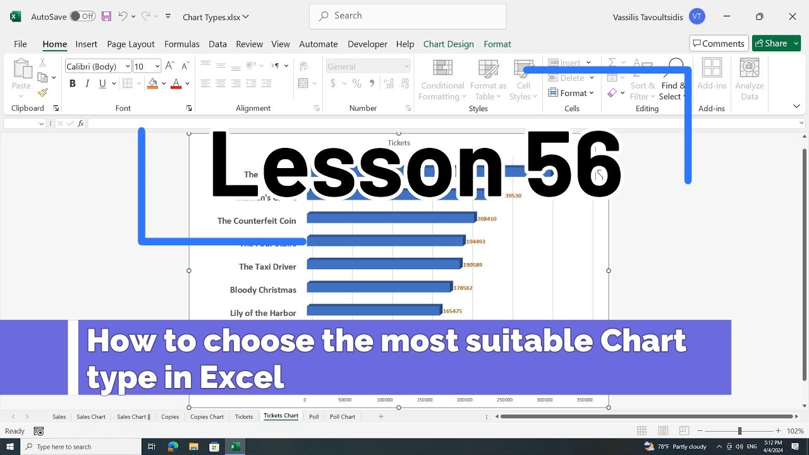Viewport: 809px width, 455px height.
Task: Click the Windows taskbar search field
Action: [x=81, y=447]
